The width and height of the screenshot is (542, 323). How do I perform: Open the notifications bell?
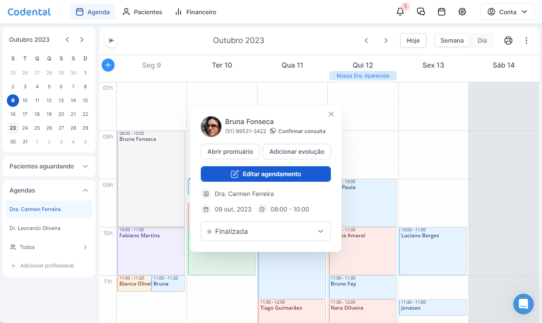(400, 12)
